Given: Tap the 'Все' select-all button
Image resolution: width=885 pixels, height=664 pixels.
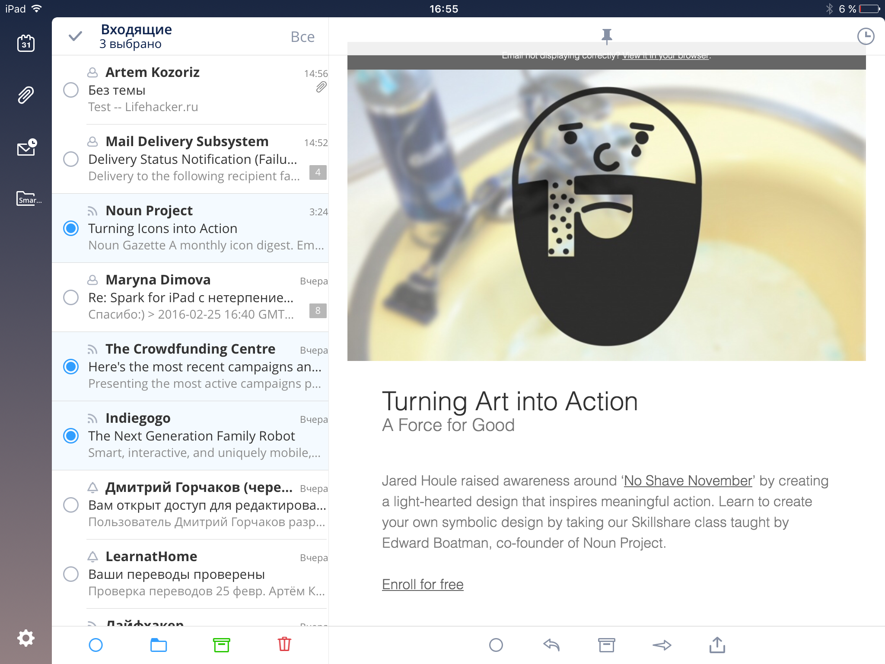Looking at the screenshot, I should click(x=302, y=37).
